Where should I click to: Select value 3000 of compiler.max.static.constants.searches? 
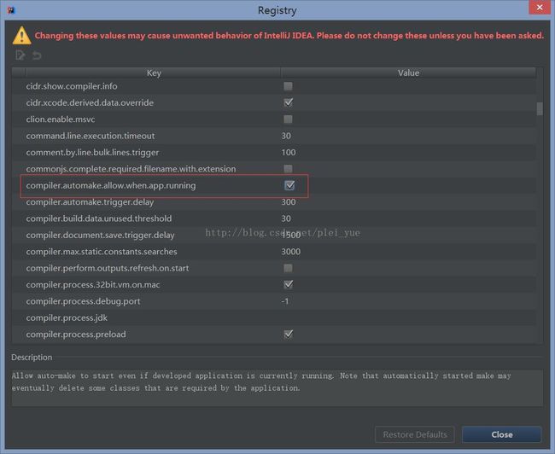[x=291, y=252]
